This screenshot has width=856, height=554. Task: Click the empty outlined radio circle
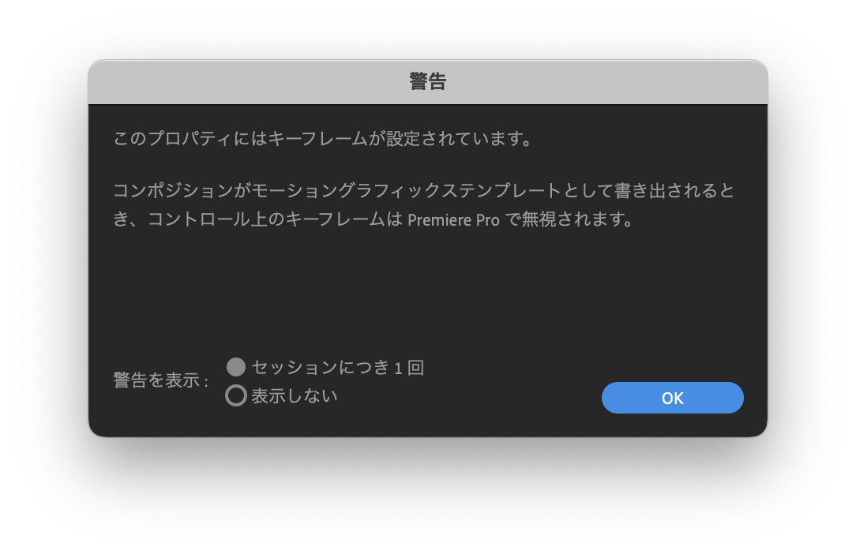[236, 395]
